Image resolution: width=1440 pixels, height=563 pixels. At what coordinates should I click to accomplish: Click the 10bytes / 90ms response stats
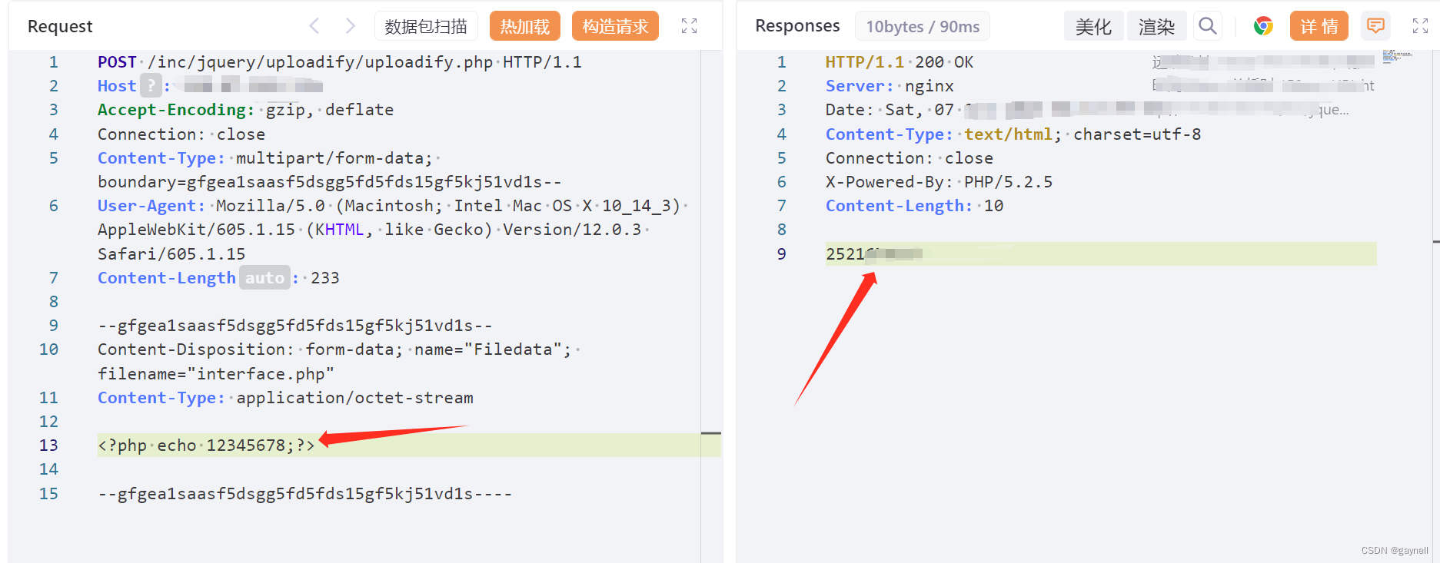point(923,26)
